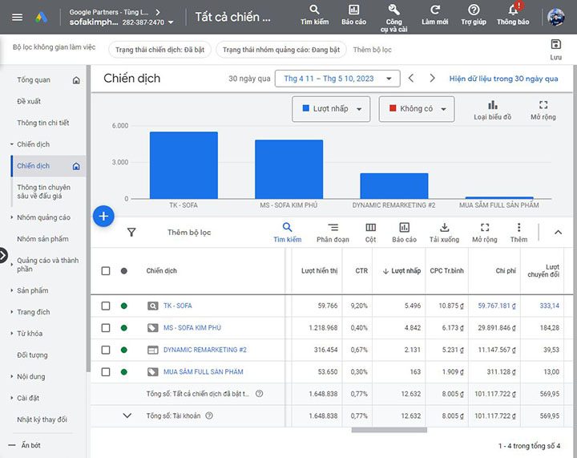The image size is (577, 458).
Task: Tick checkbox for MUA SẮM FULL SẢN PHẨM
Action: tap(106, 372)
